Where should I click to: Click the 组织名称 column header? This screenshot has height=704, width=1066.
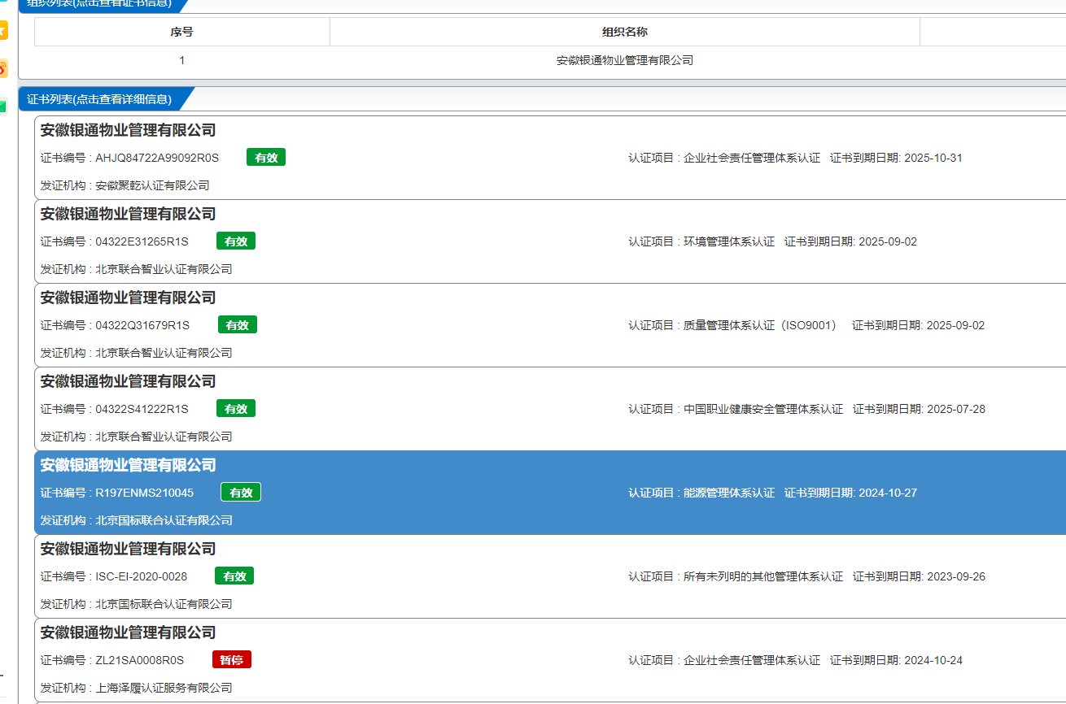(625, 32)
